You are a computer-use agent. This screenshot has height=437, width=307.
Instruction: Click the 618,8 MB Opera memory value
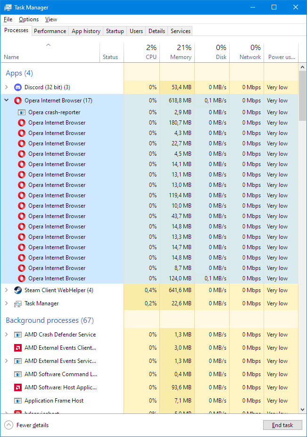(180, 101)
